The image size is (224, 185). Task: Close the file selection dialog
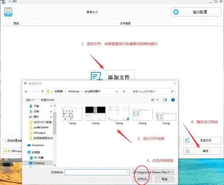(x=175, y=83)
